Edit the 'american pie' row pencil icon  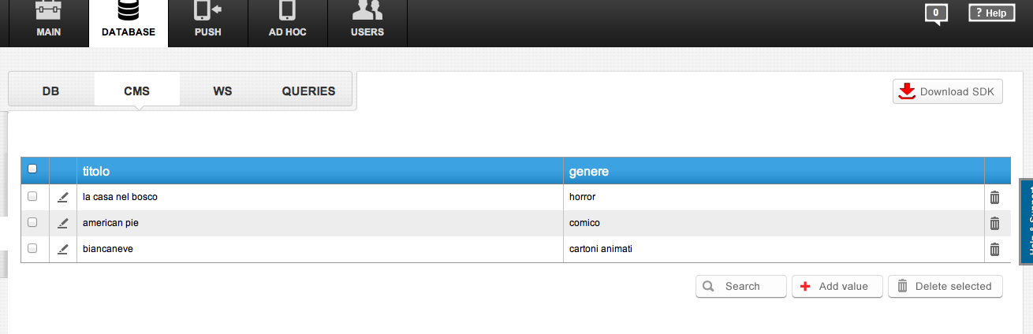[63, 223]
